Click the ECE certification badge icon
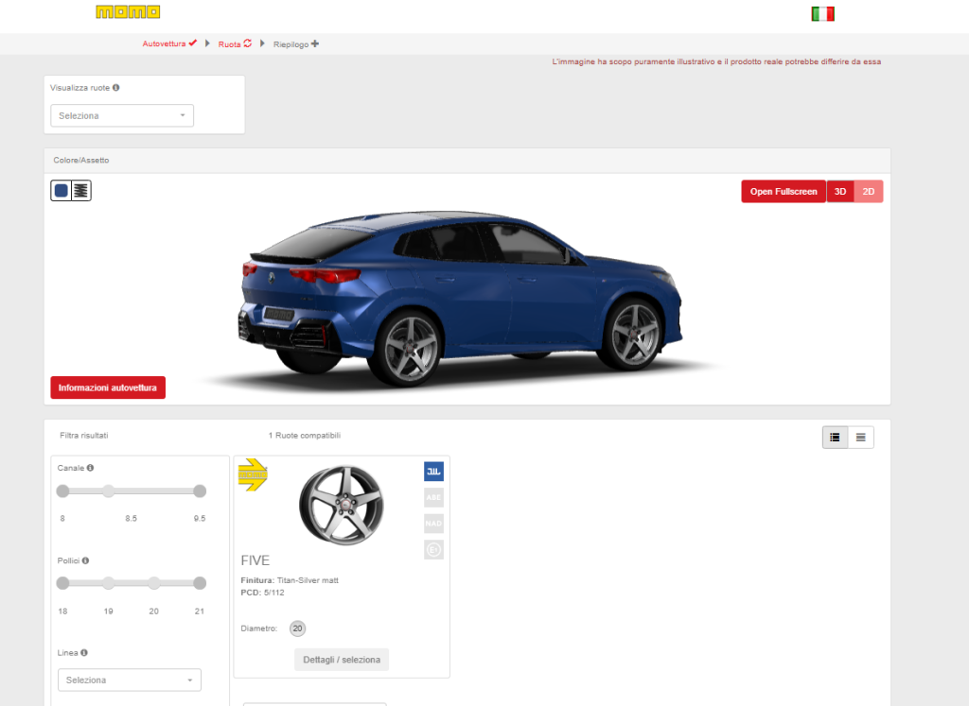This screenshot has width=969, height=706. [x=433, y=549]
